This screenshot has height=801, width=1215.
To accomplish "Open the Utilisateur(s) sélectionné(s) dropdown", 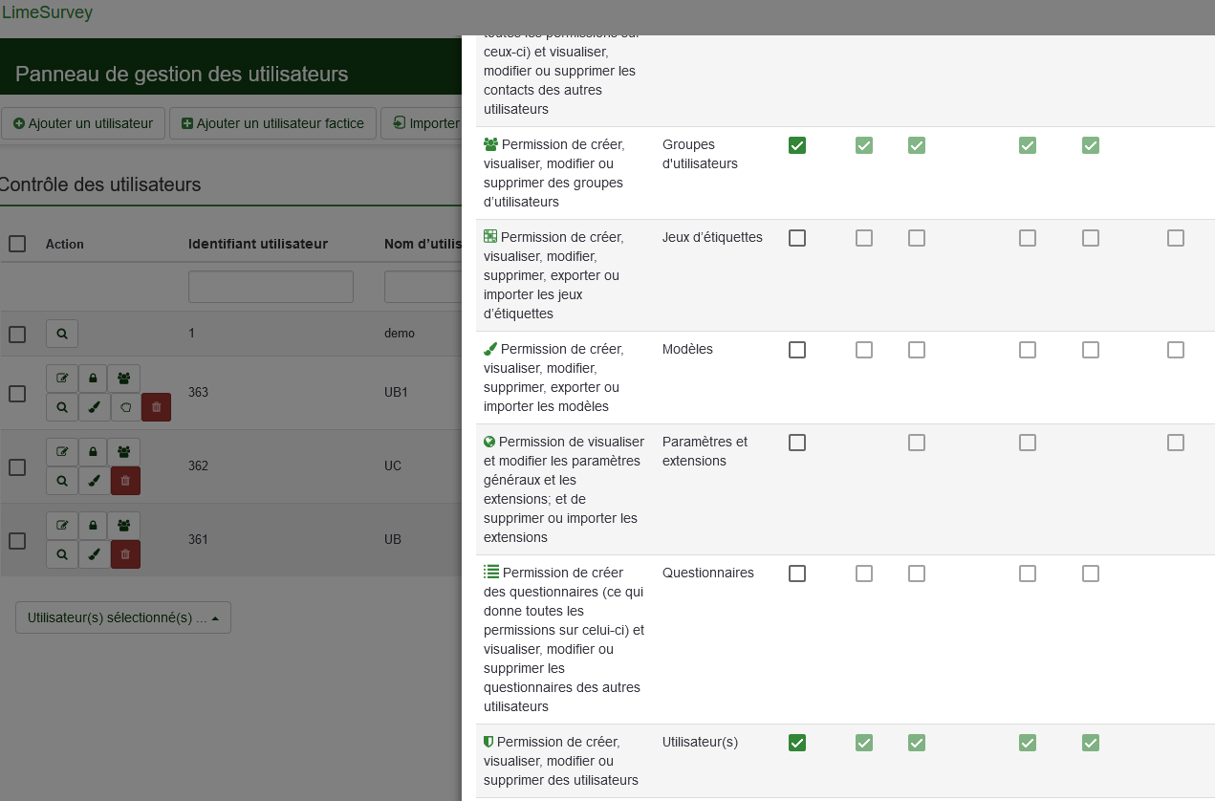I will (x=123, y=617).
